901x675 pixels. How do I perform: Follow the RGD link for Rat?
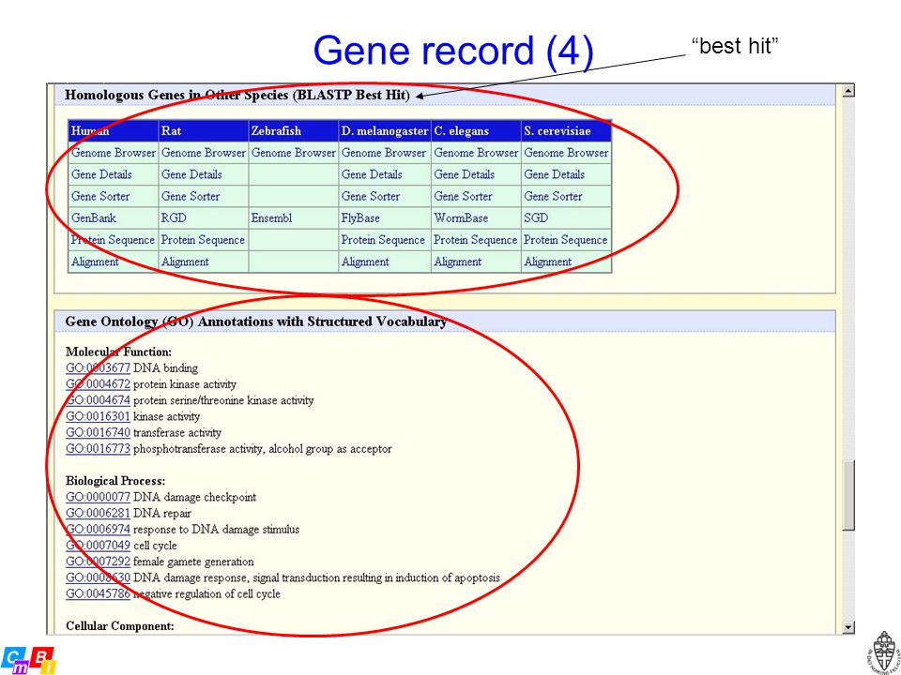pos(174,218)
